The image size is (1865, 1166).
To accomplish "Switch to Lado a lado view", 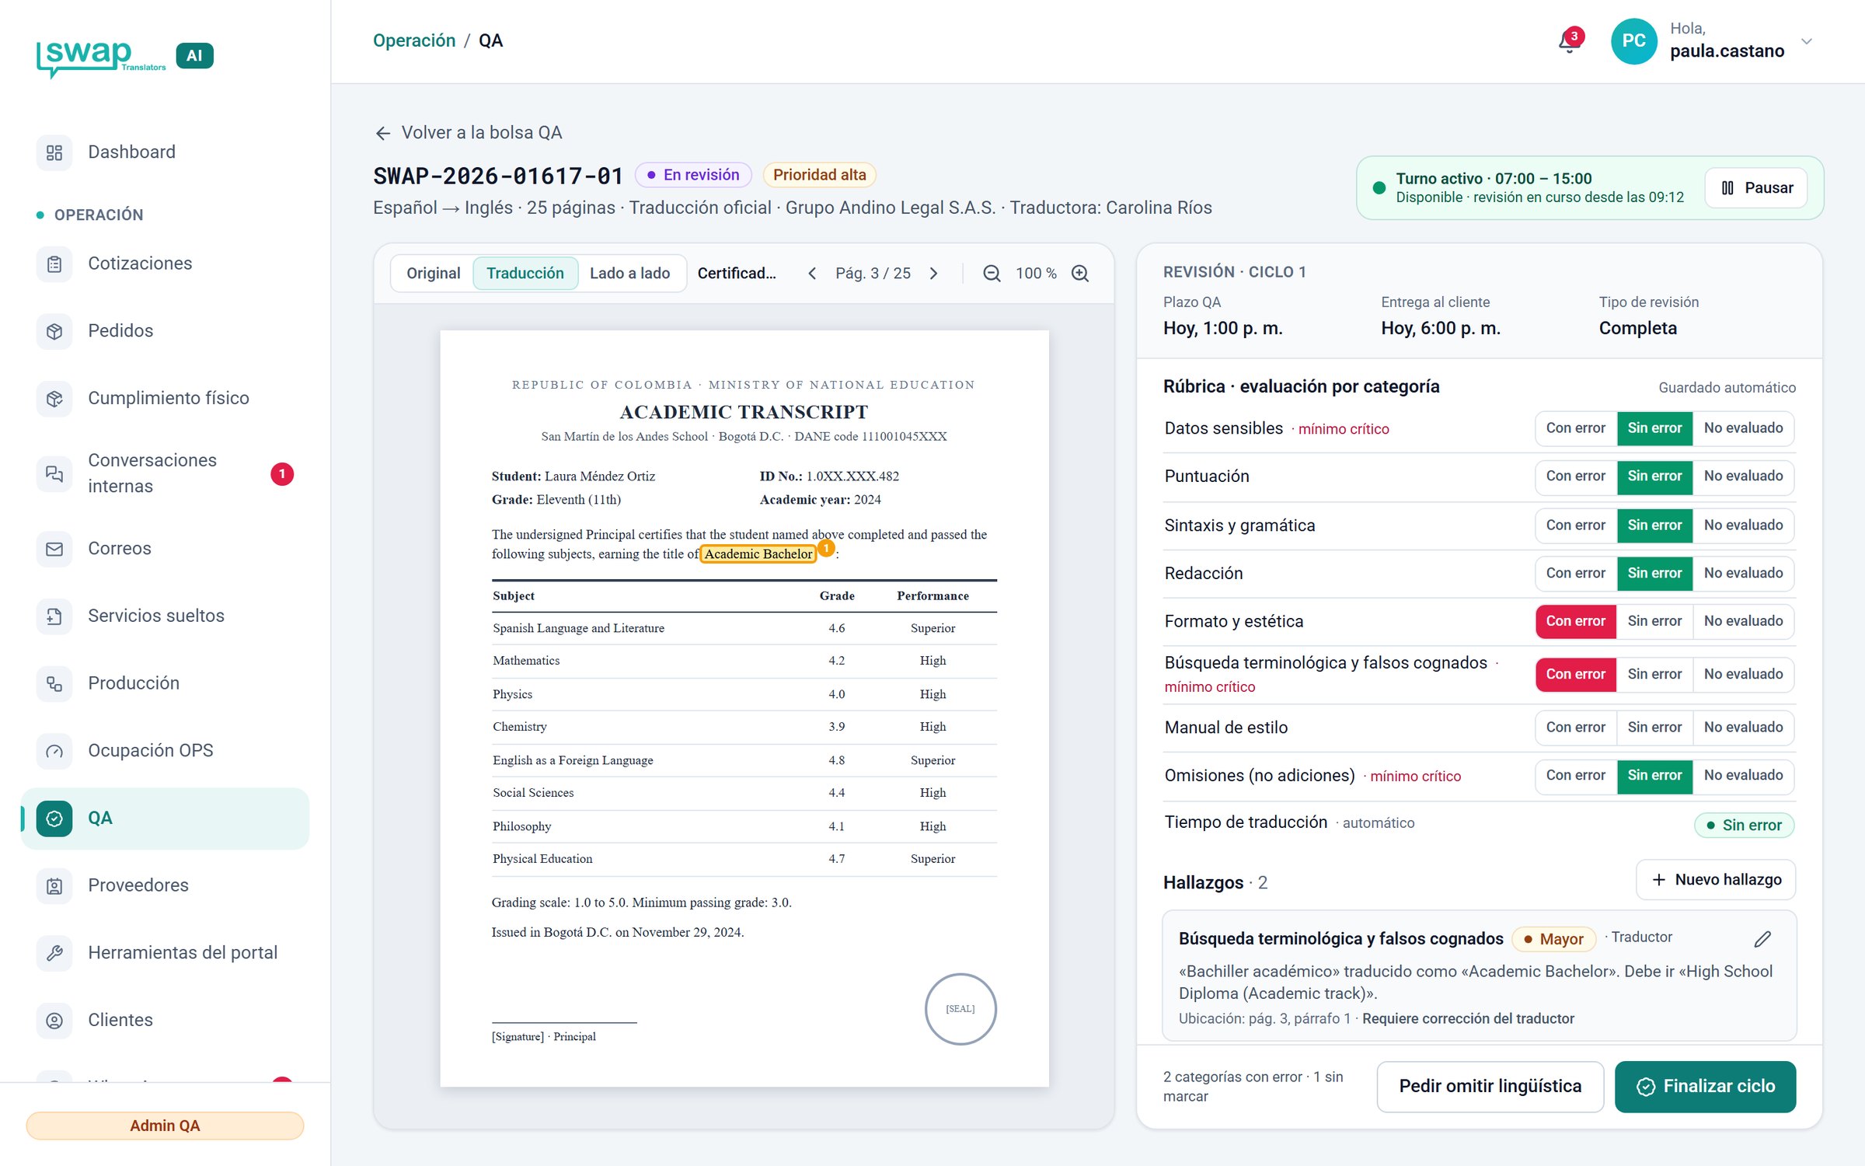I will (x=629, y=274).
